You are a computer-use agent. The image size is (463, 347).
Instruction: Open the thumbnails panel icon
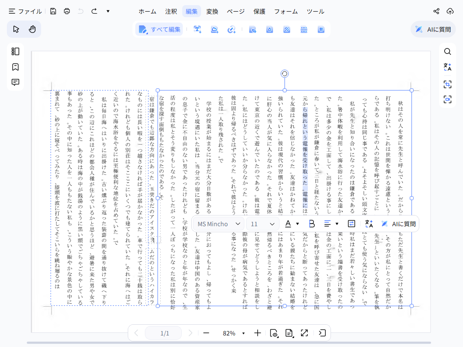[15, 51]
